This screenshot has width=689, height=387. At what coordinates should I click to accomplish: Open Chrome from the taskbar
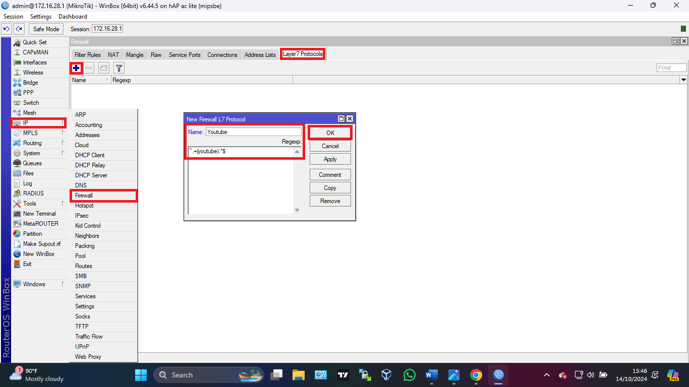click(x=476, y=375)
